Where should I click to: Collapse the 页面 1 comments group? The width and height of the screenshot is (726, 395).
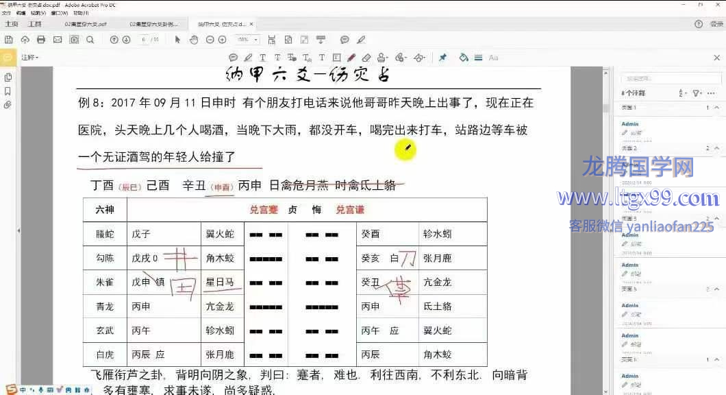pos(716,108)
